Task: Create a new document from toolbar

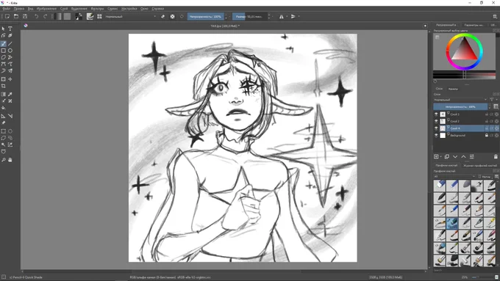Action: pos(7,17)
